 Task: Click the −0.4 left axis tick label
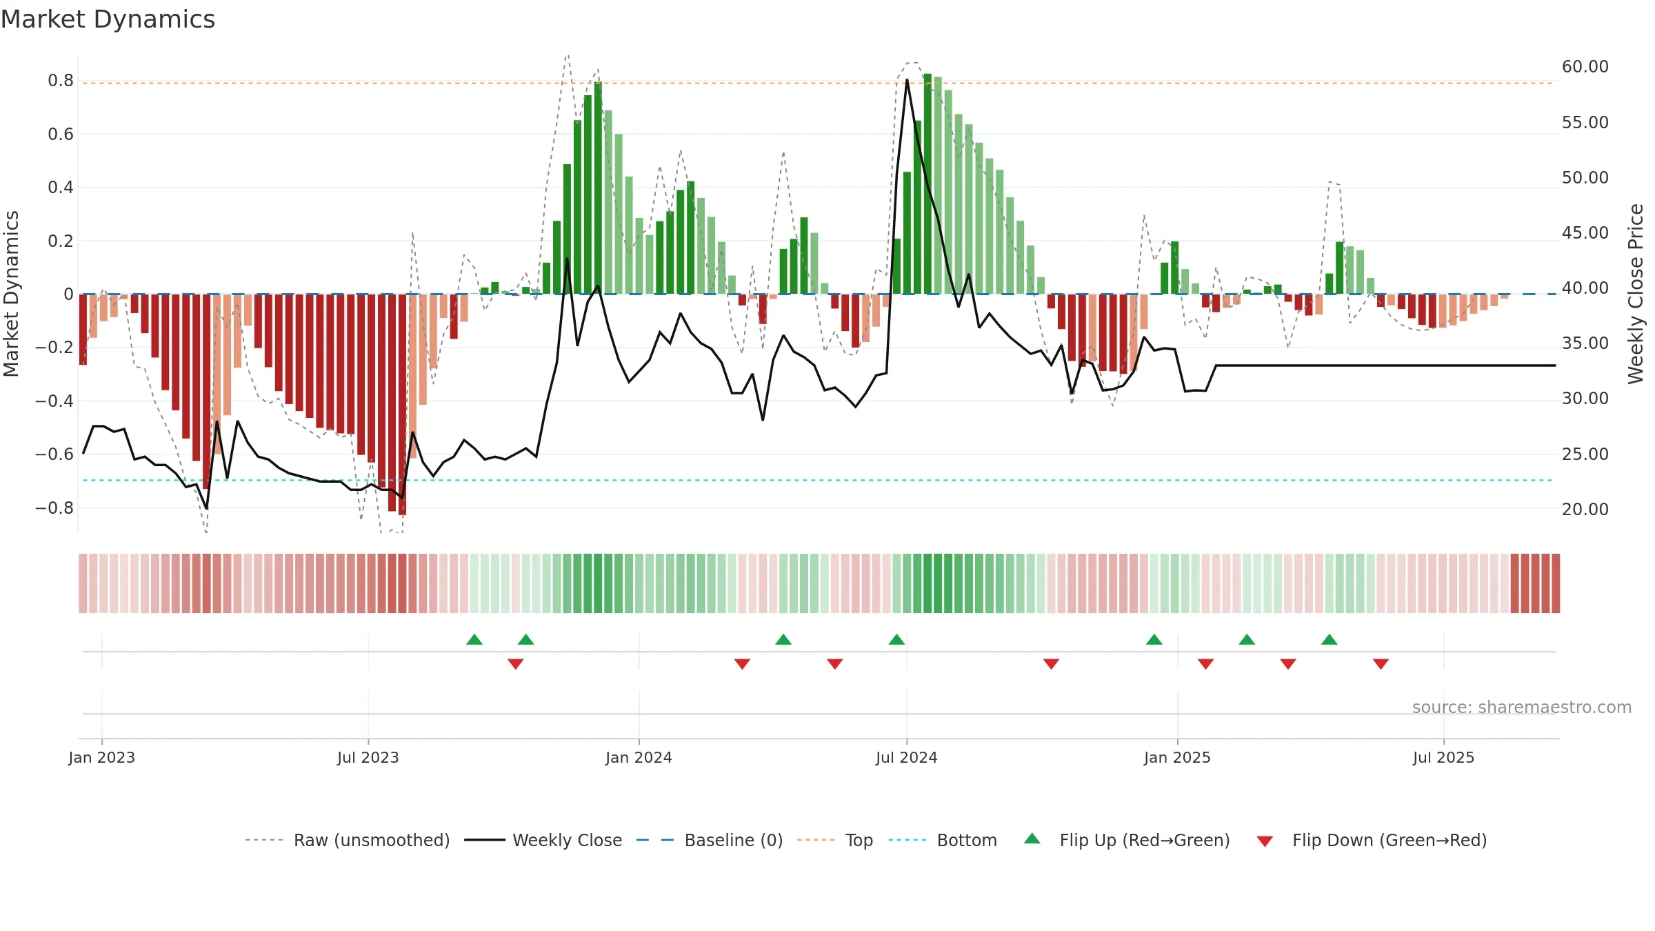pos(54,401)
